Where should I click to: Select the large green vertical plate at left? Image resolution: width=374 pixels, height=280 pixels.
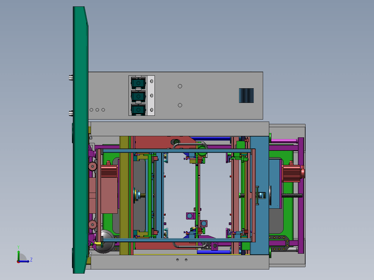80,140
